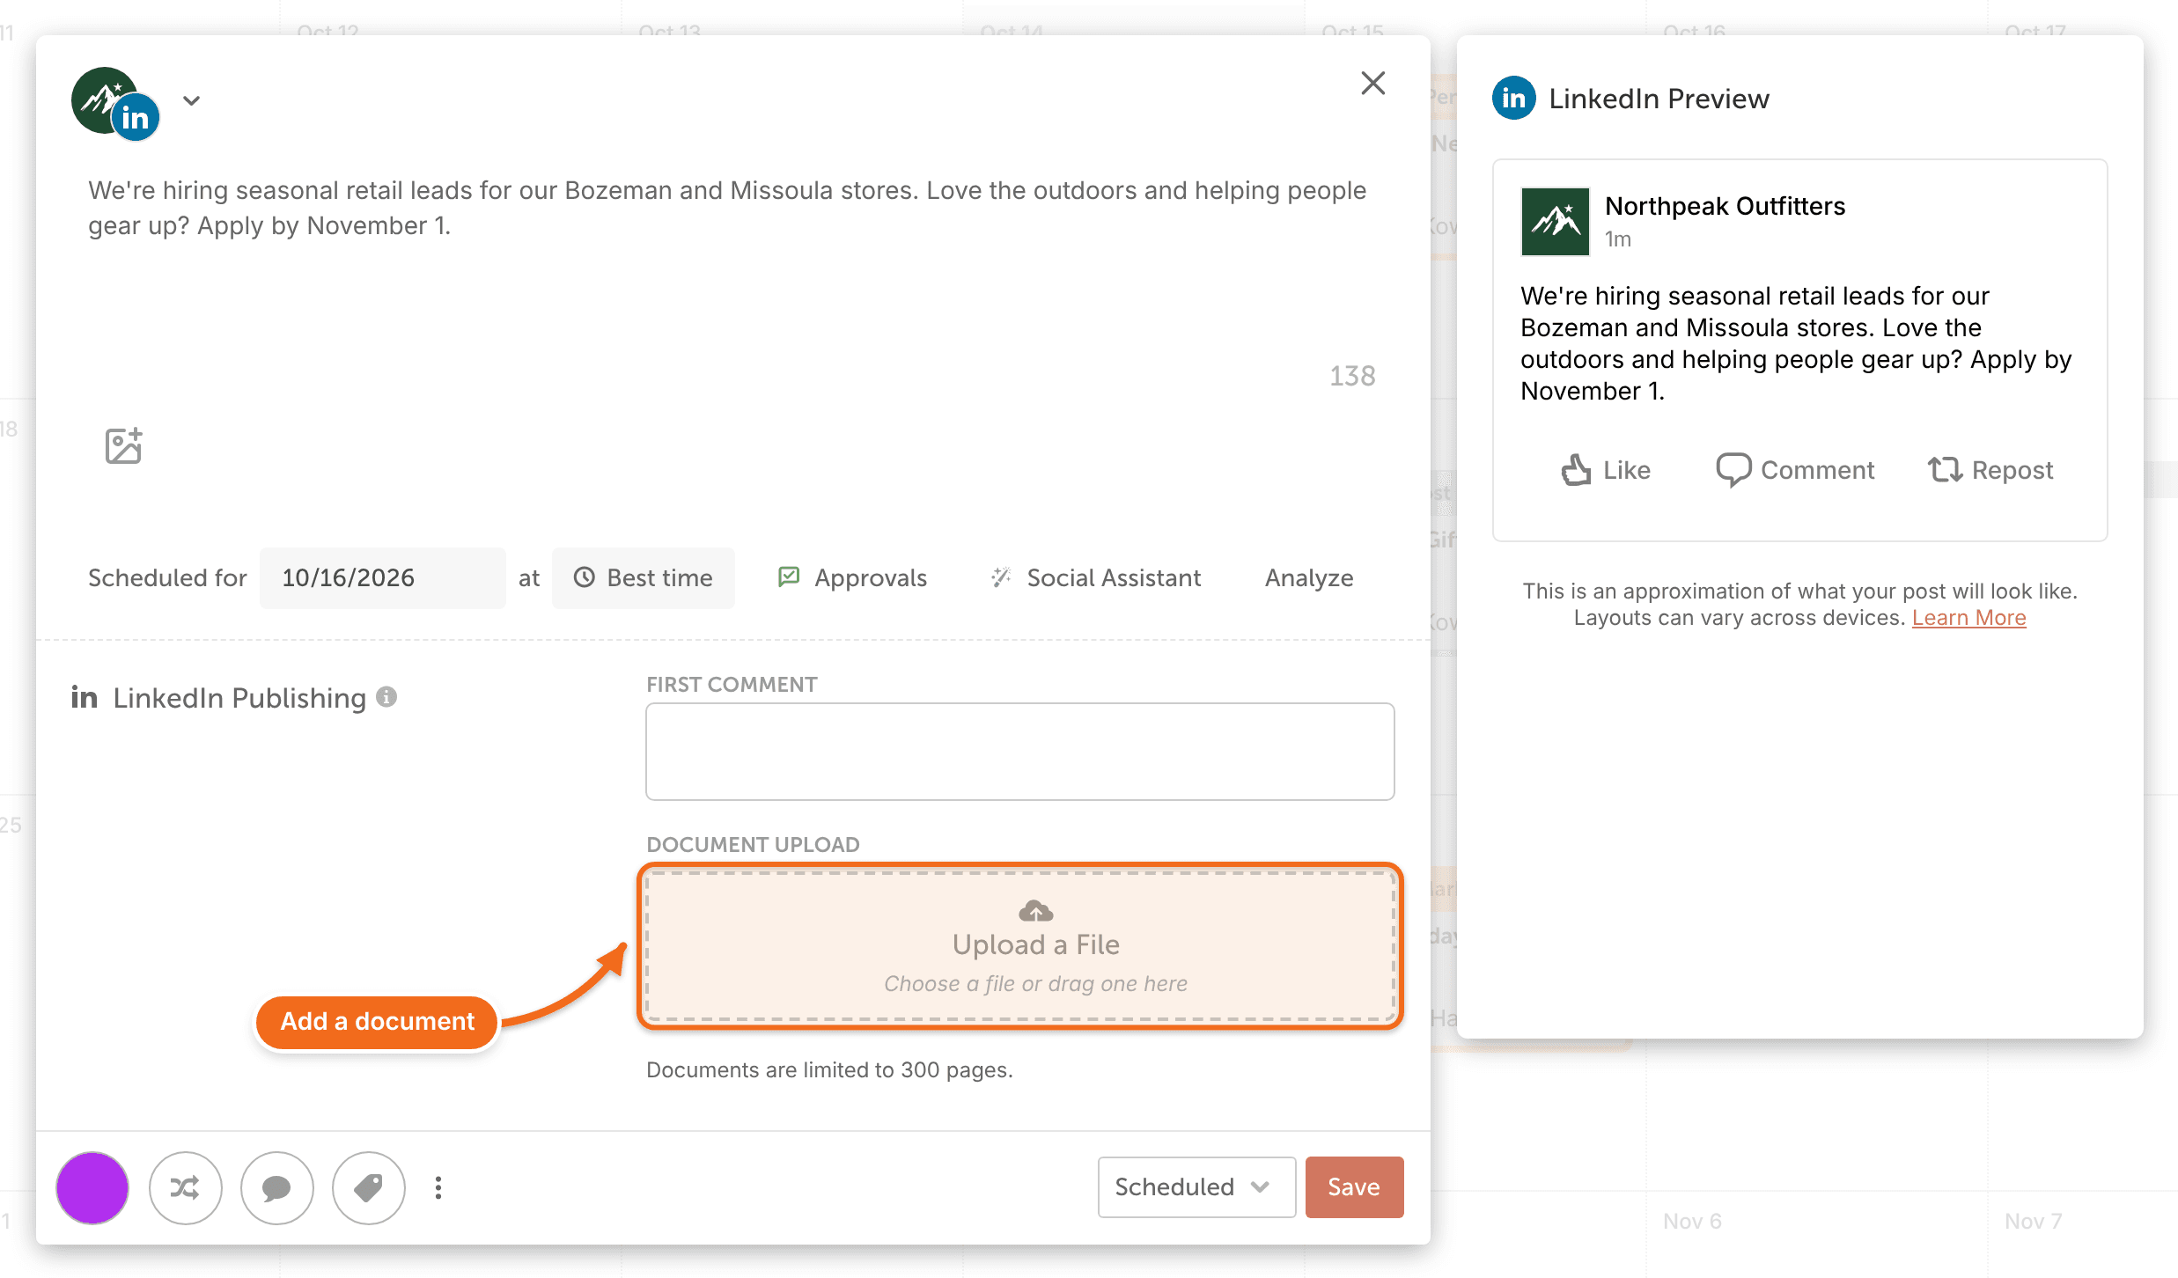Screen dimensions: 2178x1278
Task: Open the three-dot more options menu
Action: tap(438, 1187)
